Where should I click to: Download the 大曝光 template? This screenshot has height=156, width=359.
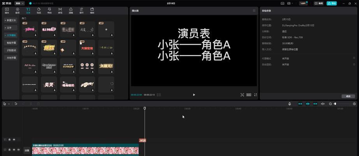pos(112,72)
